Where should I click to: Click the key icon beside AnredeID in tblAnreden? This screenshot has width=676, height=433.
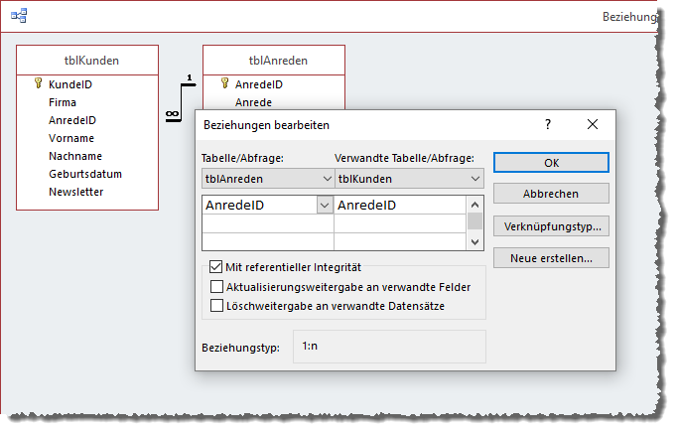pos(223,84)
